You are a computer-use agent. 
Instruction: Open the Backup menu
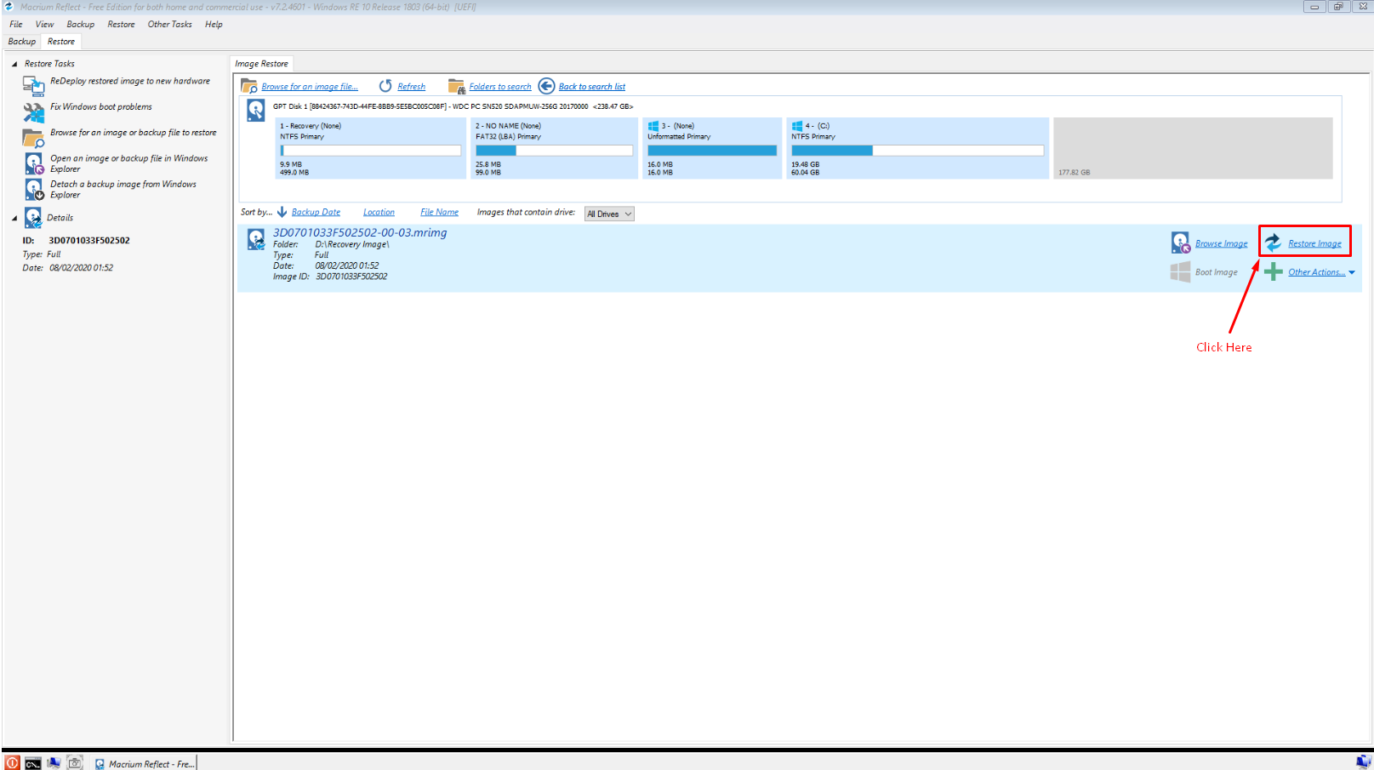tap(81, 24)
